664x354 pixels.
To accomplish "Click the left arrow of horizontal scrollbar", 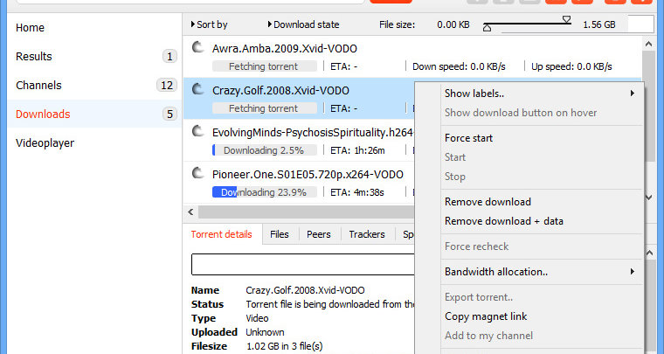I will (190, 212).
